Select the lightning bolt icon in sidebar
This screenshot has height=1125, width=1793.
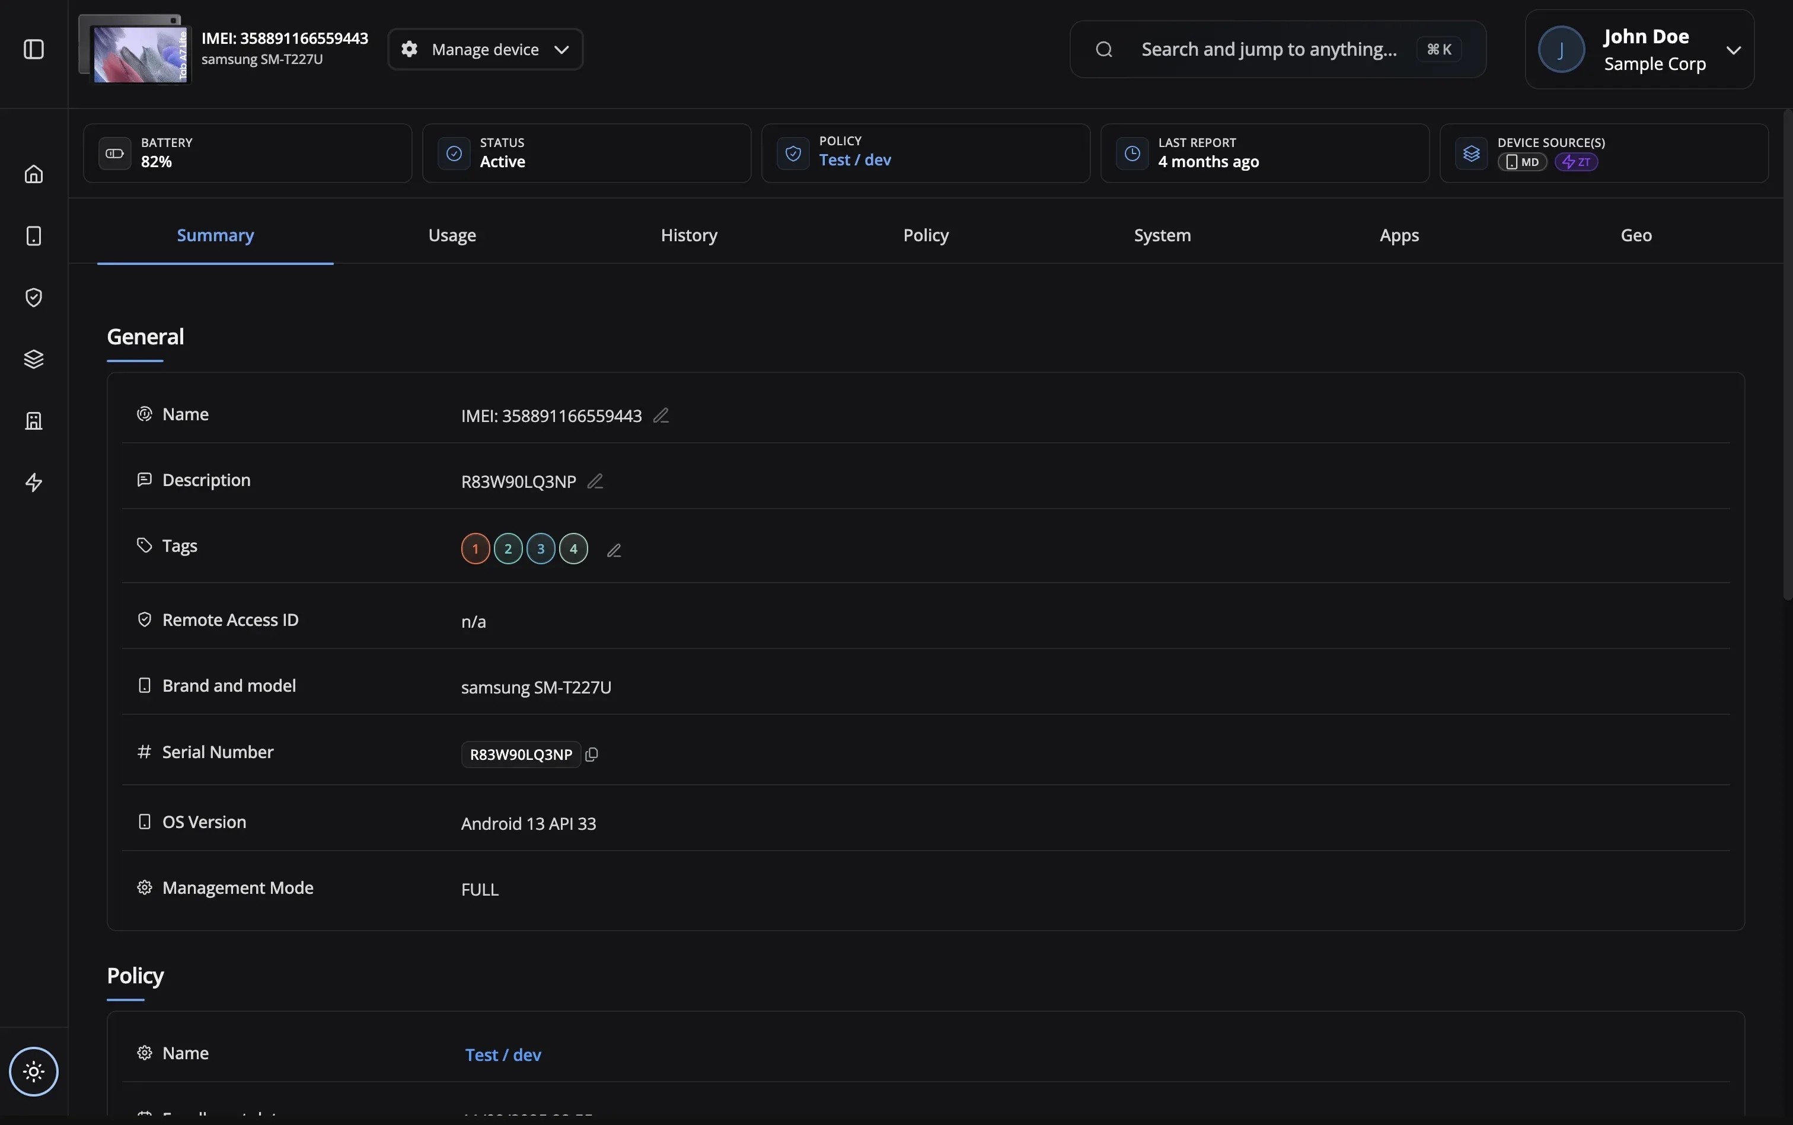click(x=33, y=482)
